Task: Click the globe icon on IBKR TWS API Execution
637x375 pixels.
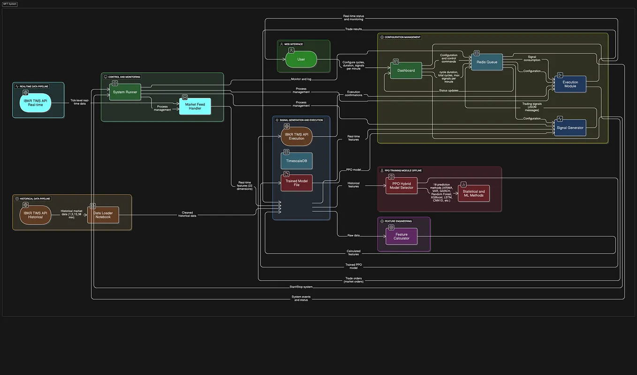Action: coord(286,126)
